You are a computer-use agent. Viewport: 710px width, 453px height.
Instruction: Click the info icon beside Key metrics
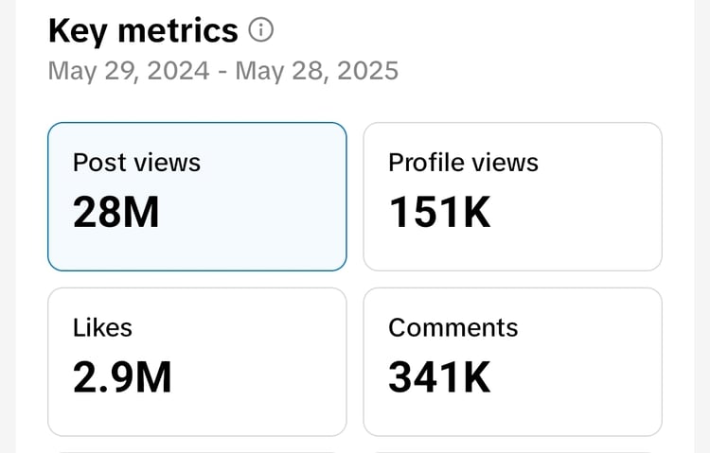pyautogui.click(x=260, y=31)
